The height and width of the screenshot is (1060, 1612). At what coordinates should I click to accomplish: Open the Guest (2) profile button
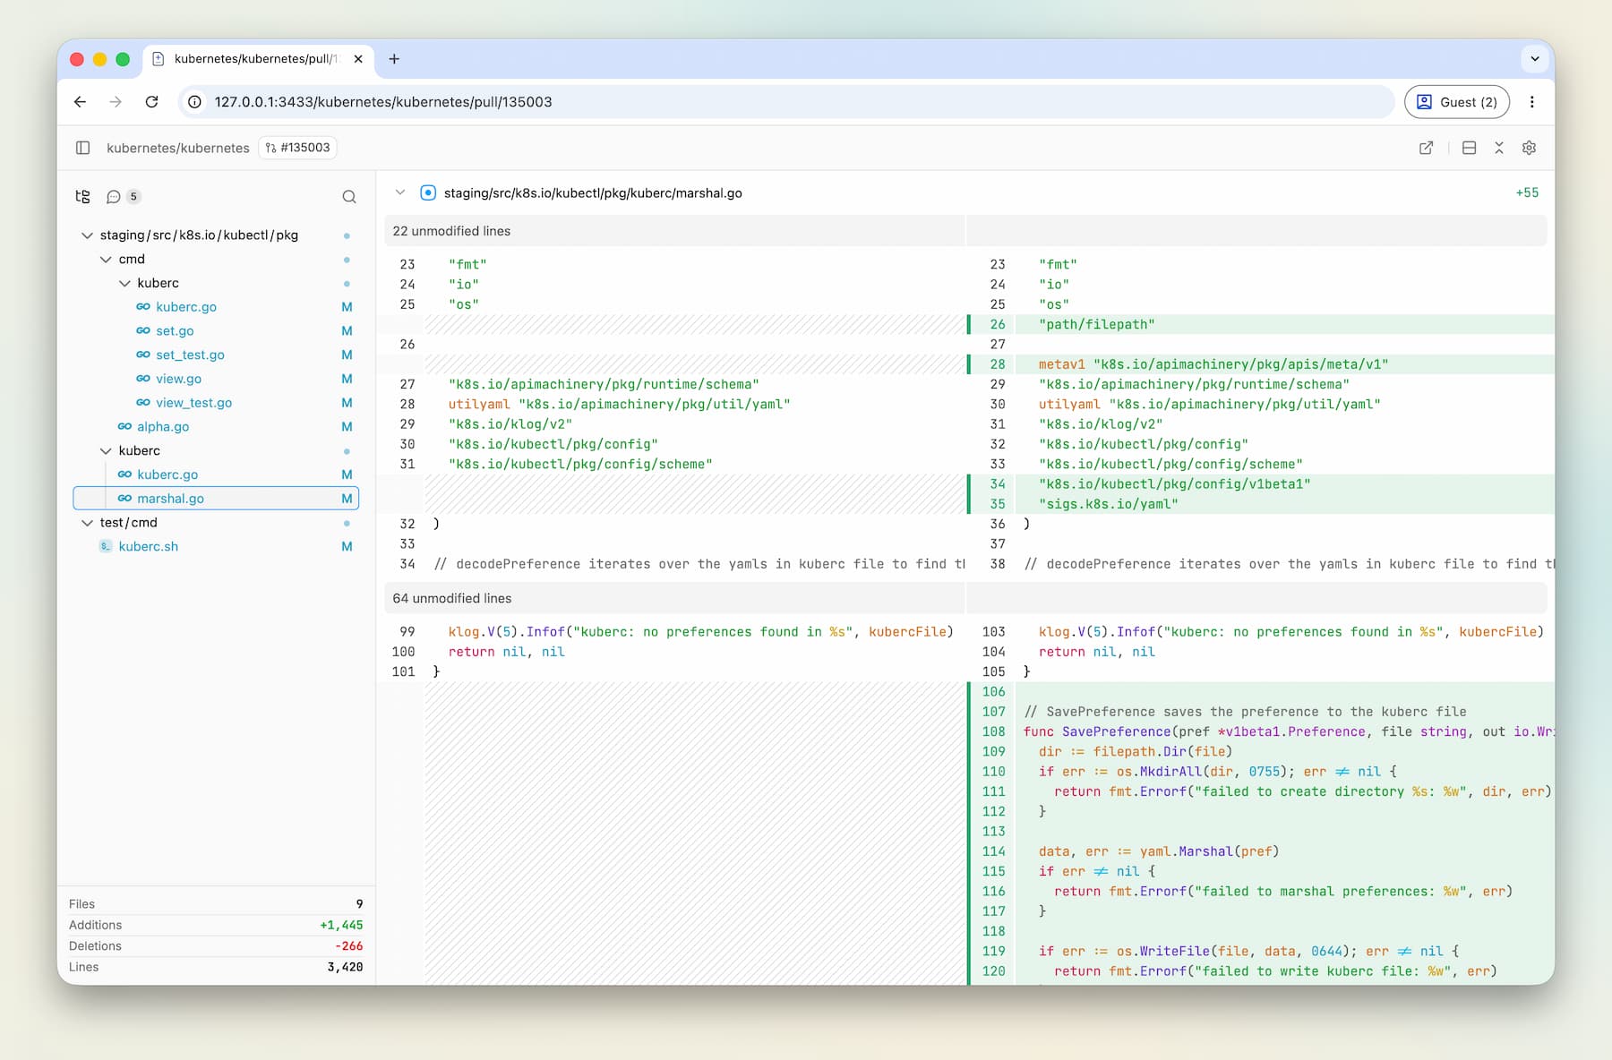pyautogui.click(x=1457, y=102)
